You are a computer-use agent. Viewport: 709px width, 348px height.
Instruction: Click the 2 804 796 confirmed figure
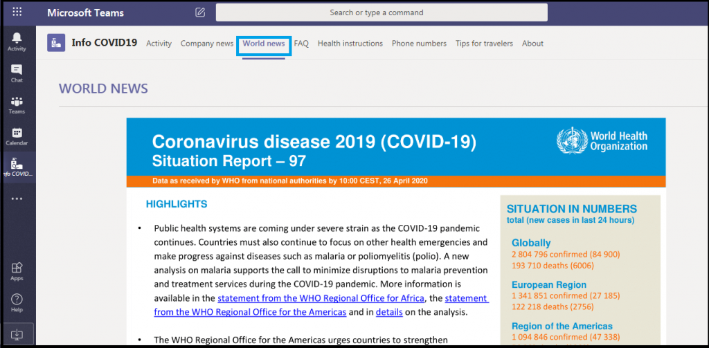[x=566, y=255]
